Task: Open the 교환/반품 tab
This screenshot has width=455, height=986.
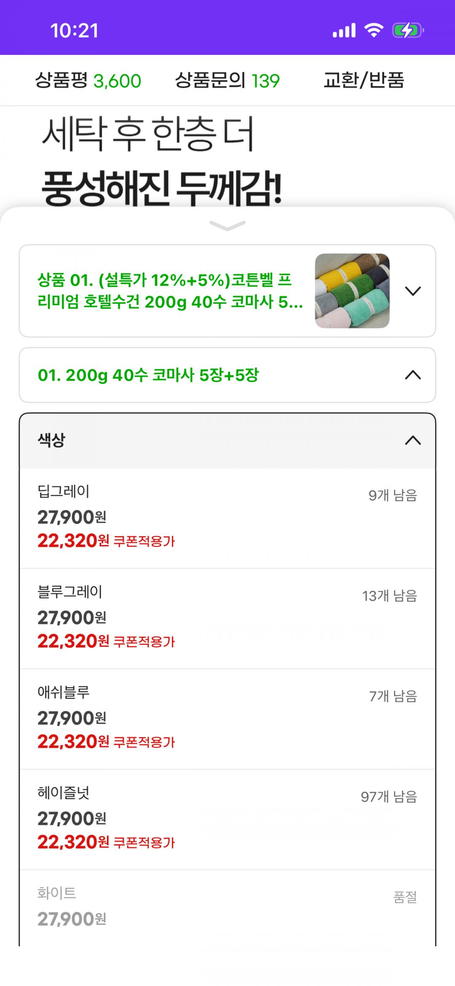Action: click(364, 80)
